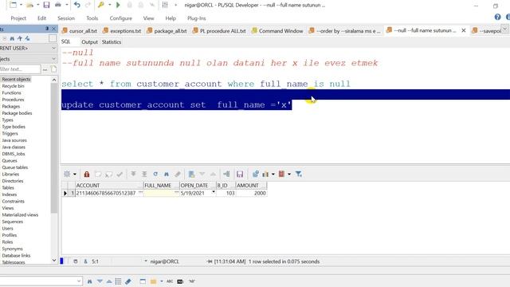510x287 pixels.
Task: Save the current file with the floppy disk icon
Action: click(x=46, y=5)
